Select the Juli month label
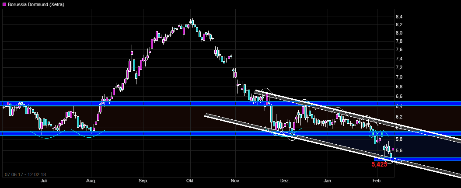 coord(45,181)
